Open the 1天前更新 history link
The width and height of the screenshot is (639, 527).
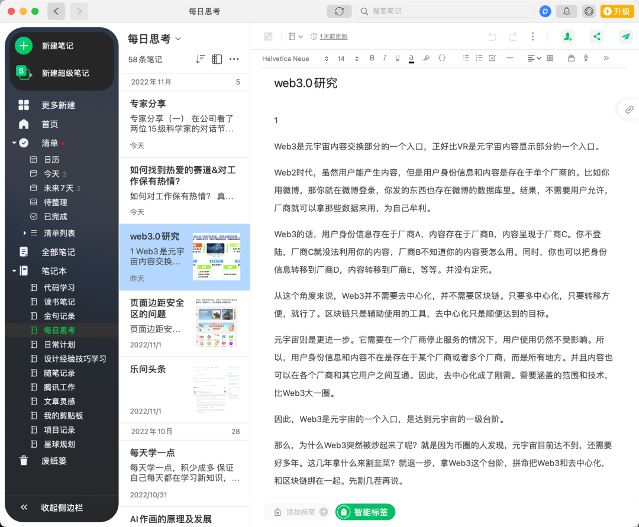click(333, 37)
